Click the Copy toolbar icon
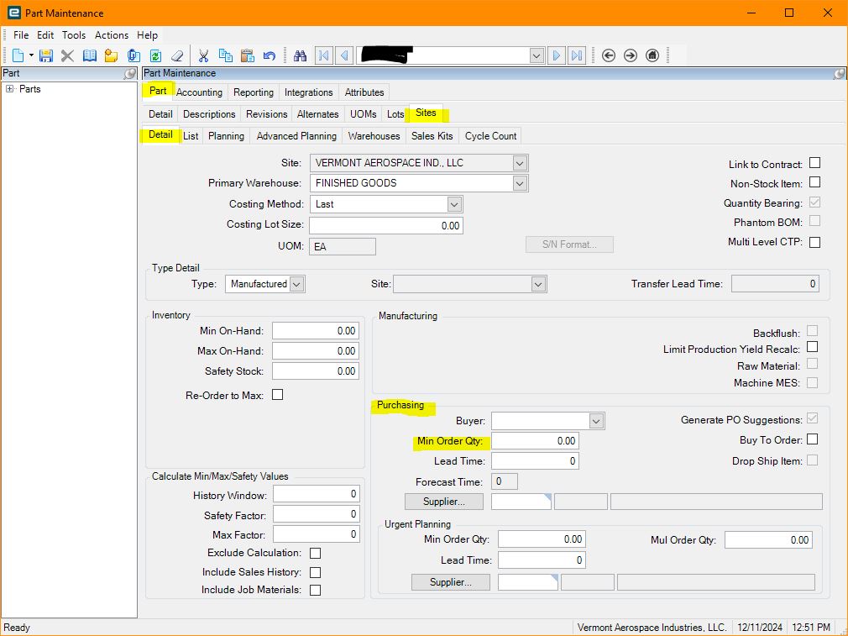This screenshot has height=636, width=848. [x=226, y=55]
